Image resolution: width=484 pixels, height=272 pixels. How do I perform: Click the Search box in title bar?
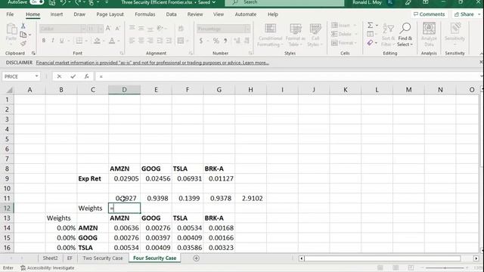click(284, 2)
